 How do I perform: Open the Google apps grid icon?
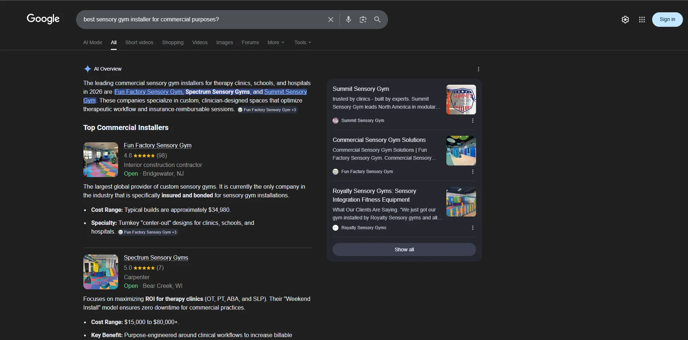click(642, 20)
